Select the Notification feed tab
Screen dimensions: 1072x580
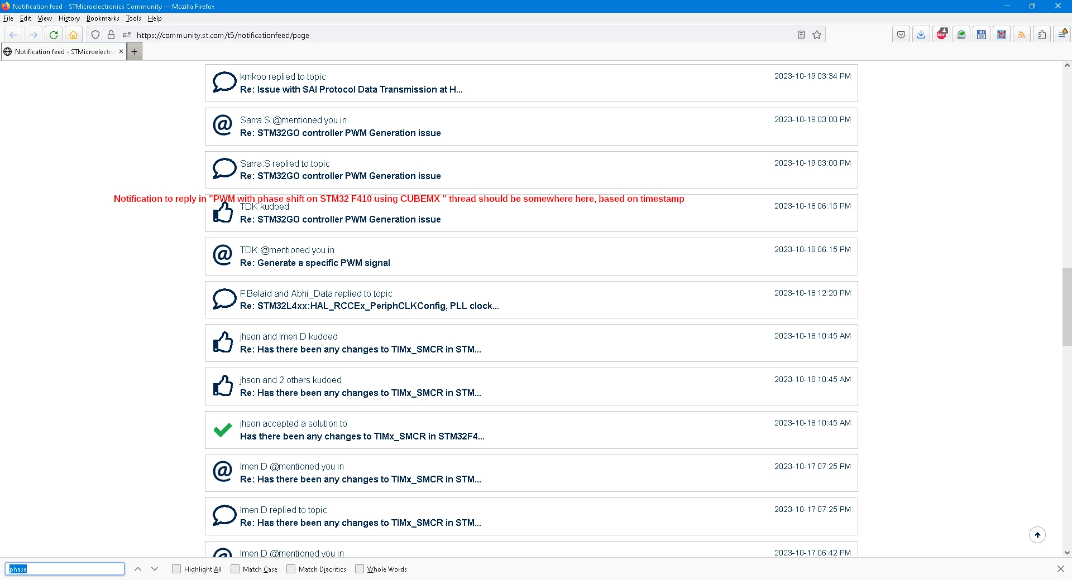pyautogui.click(x=64, y=51)
